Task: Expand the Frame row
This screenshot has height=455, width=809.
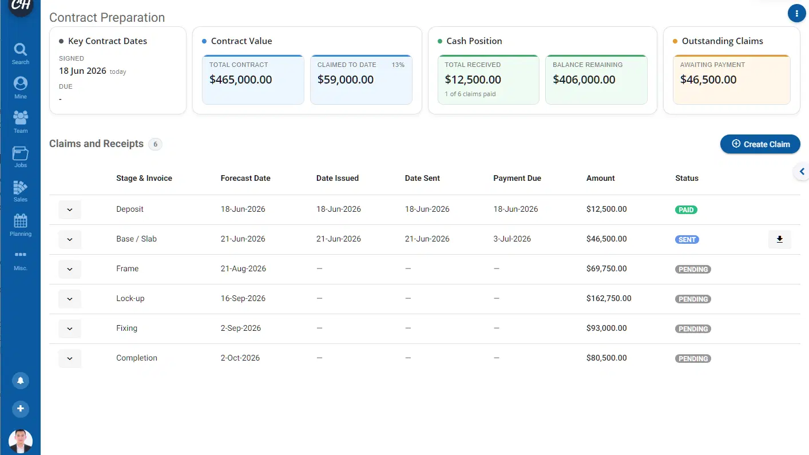Action: pos(70,269)
